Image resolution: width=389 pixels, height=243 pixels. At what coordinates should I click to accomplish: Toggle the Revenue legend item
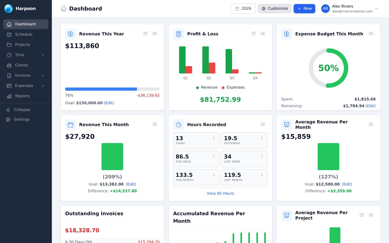pyautogui.click(x=206, y=87)
